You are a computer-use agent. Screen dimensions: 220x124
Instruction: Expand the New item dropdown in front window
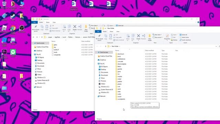click(157, 35)
